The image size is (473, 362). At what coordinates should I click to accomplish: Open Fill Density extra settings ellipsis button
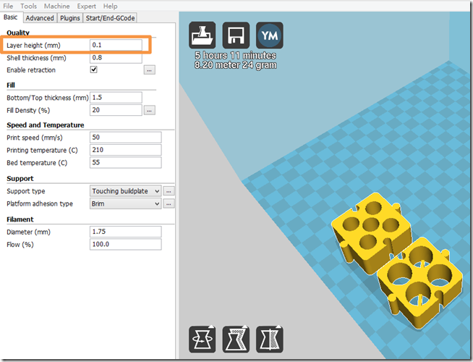pyautogui.click(x=149, y=111)
